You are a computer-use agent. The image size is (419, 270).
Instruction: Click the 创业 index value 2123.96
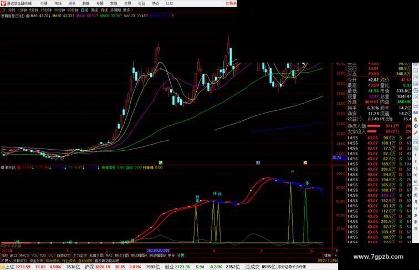pos(182,267)
